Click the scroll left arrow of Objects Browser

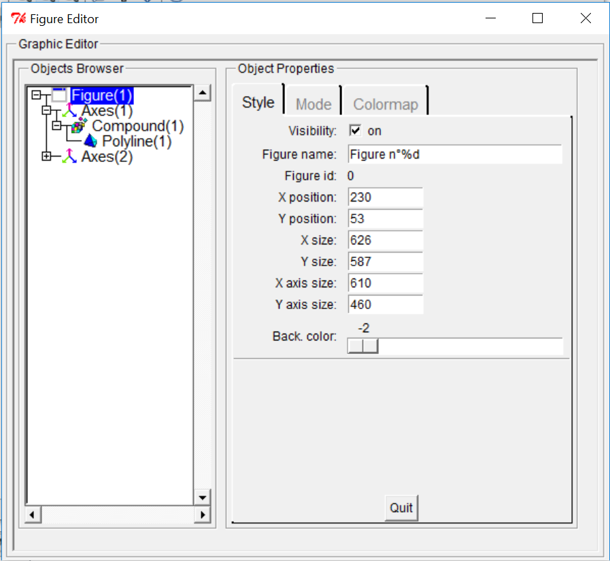[32, 515]
